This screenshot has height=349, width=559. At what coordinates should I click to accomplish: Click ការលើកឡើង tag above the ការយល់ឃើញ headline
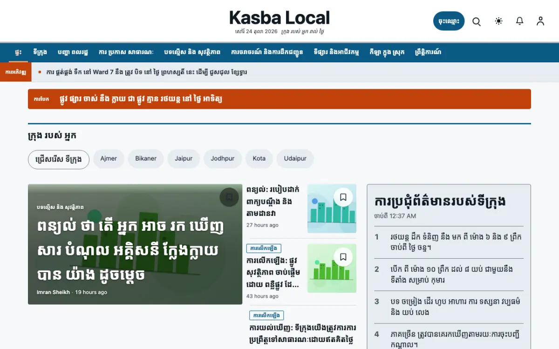[x=266, y=315]
